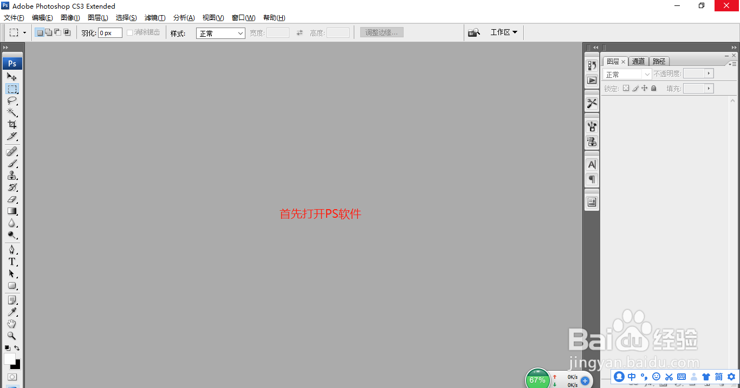Select the Zoom magnifier tool
Image resolution: width=740 pixels, height=388 pixels.
(12, 336)
